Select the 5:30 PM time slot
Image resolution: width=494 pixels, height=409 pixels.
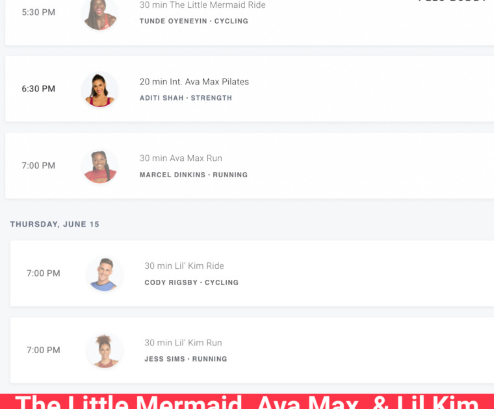[38, 12]
